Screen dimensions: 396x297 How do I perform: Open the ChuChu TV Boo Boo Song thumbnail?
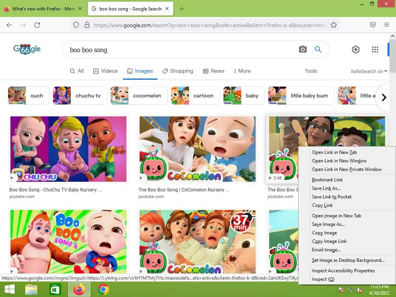coord(68,149)
